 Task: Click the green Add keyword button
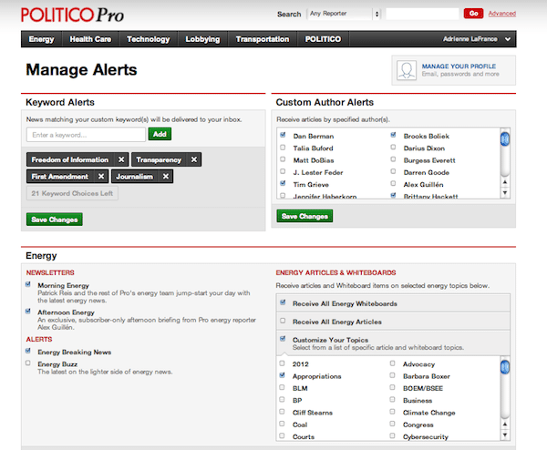160,134
